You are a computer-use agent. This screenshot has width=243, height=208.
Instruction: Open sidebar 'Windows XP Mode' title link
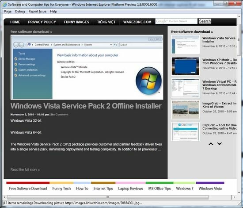(220, 62)
